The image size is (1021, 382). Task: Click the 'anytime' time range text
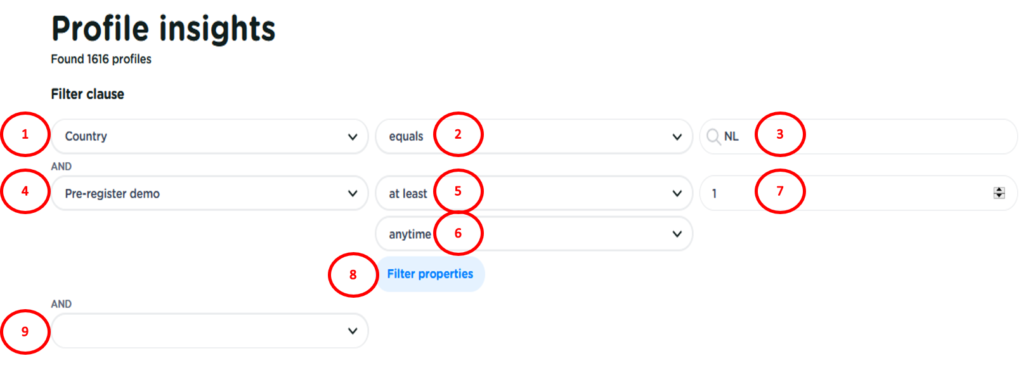coord(410,234)
